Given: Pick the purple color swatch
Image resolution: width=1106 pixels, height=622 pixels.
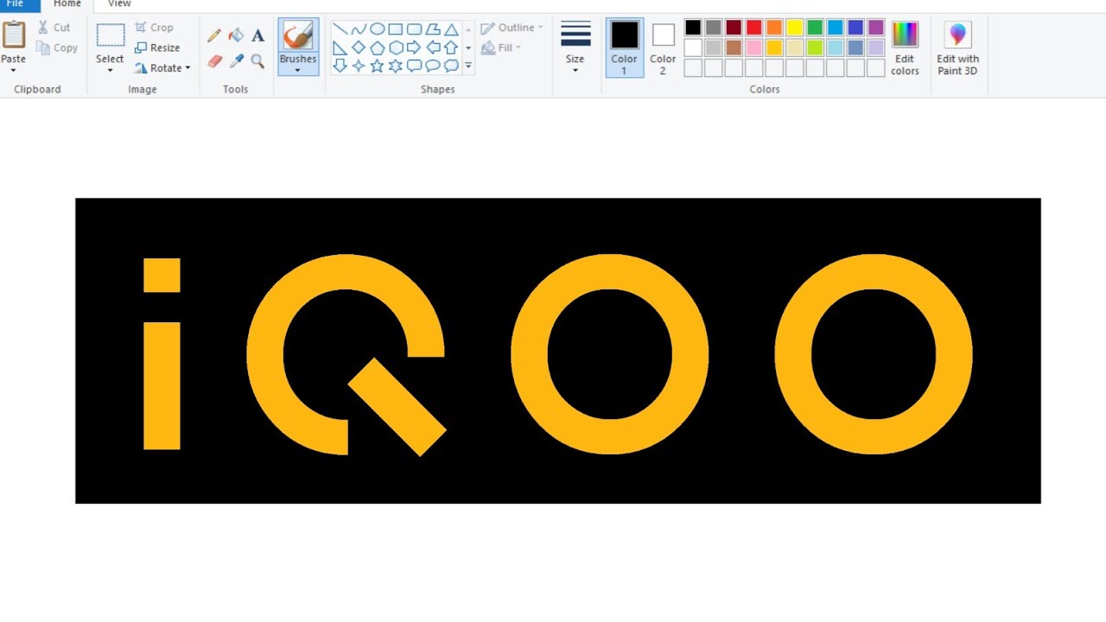Looking at the screenshot, I should tap(876, 28).
